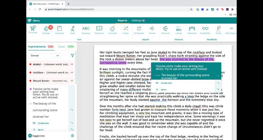The height and width of the screenshot is (140, 263).
Task: Click the 100% Goals score badge
Action: click(x=70, y=47)
